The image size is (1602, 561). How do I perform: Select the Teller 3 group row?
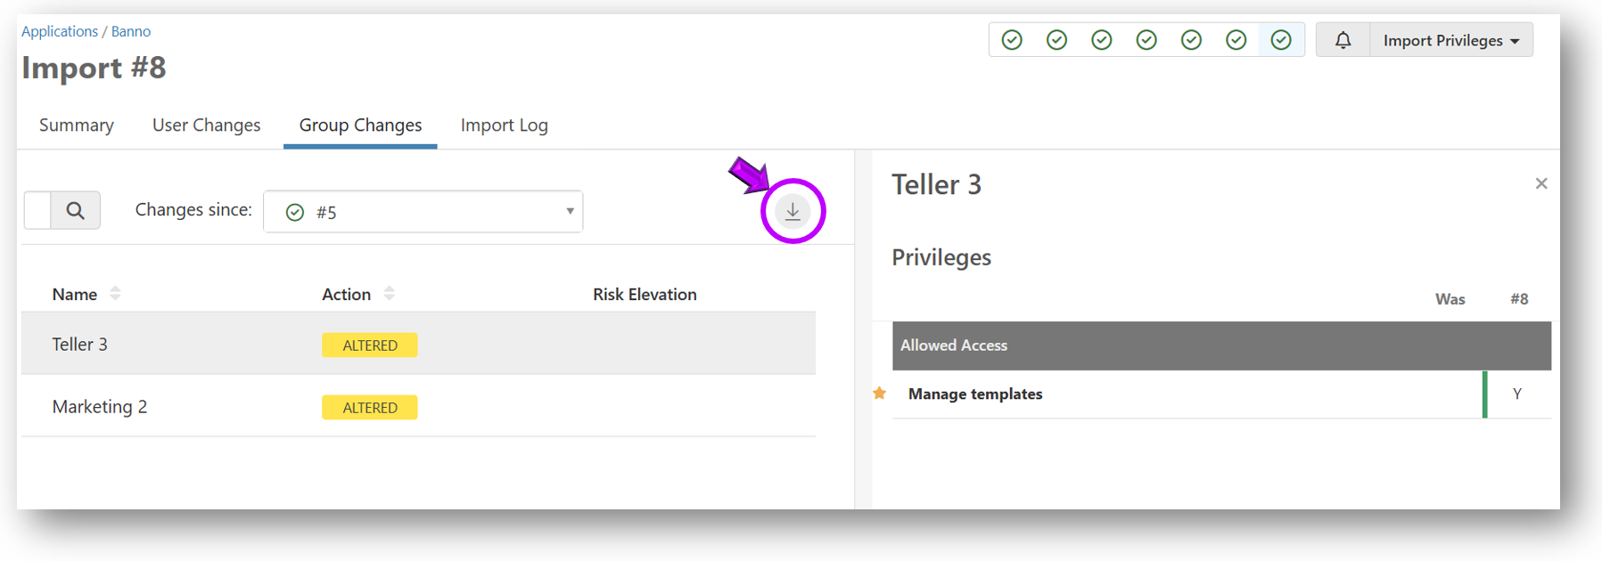80,345
